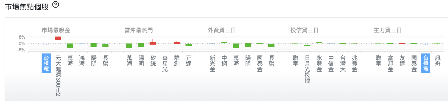This screenshot has height=101, width=448.
Task: Click the 0% axis label
Action: 22,44
